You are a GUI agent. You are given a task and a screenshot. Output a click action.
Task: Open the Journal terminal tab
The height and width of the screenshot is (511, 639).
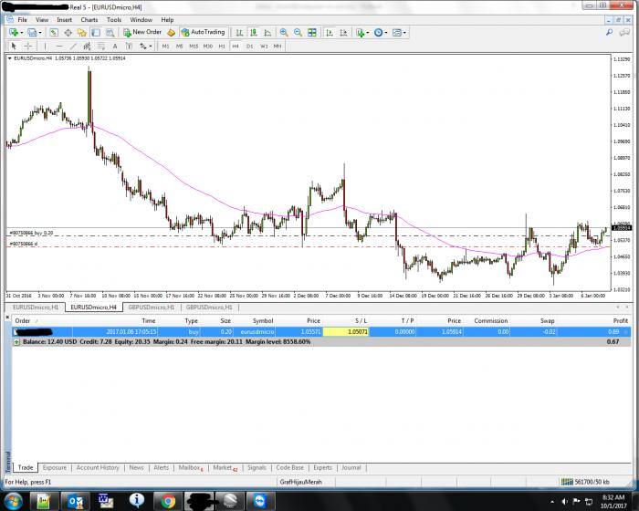coord(351,467)
